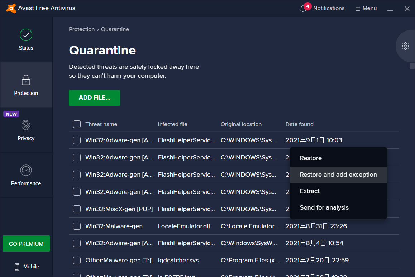
Task: Click the scrollbar thumb at right edge
Action: 412,66
